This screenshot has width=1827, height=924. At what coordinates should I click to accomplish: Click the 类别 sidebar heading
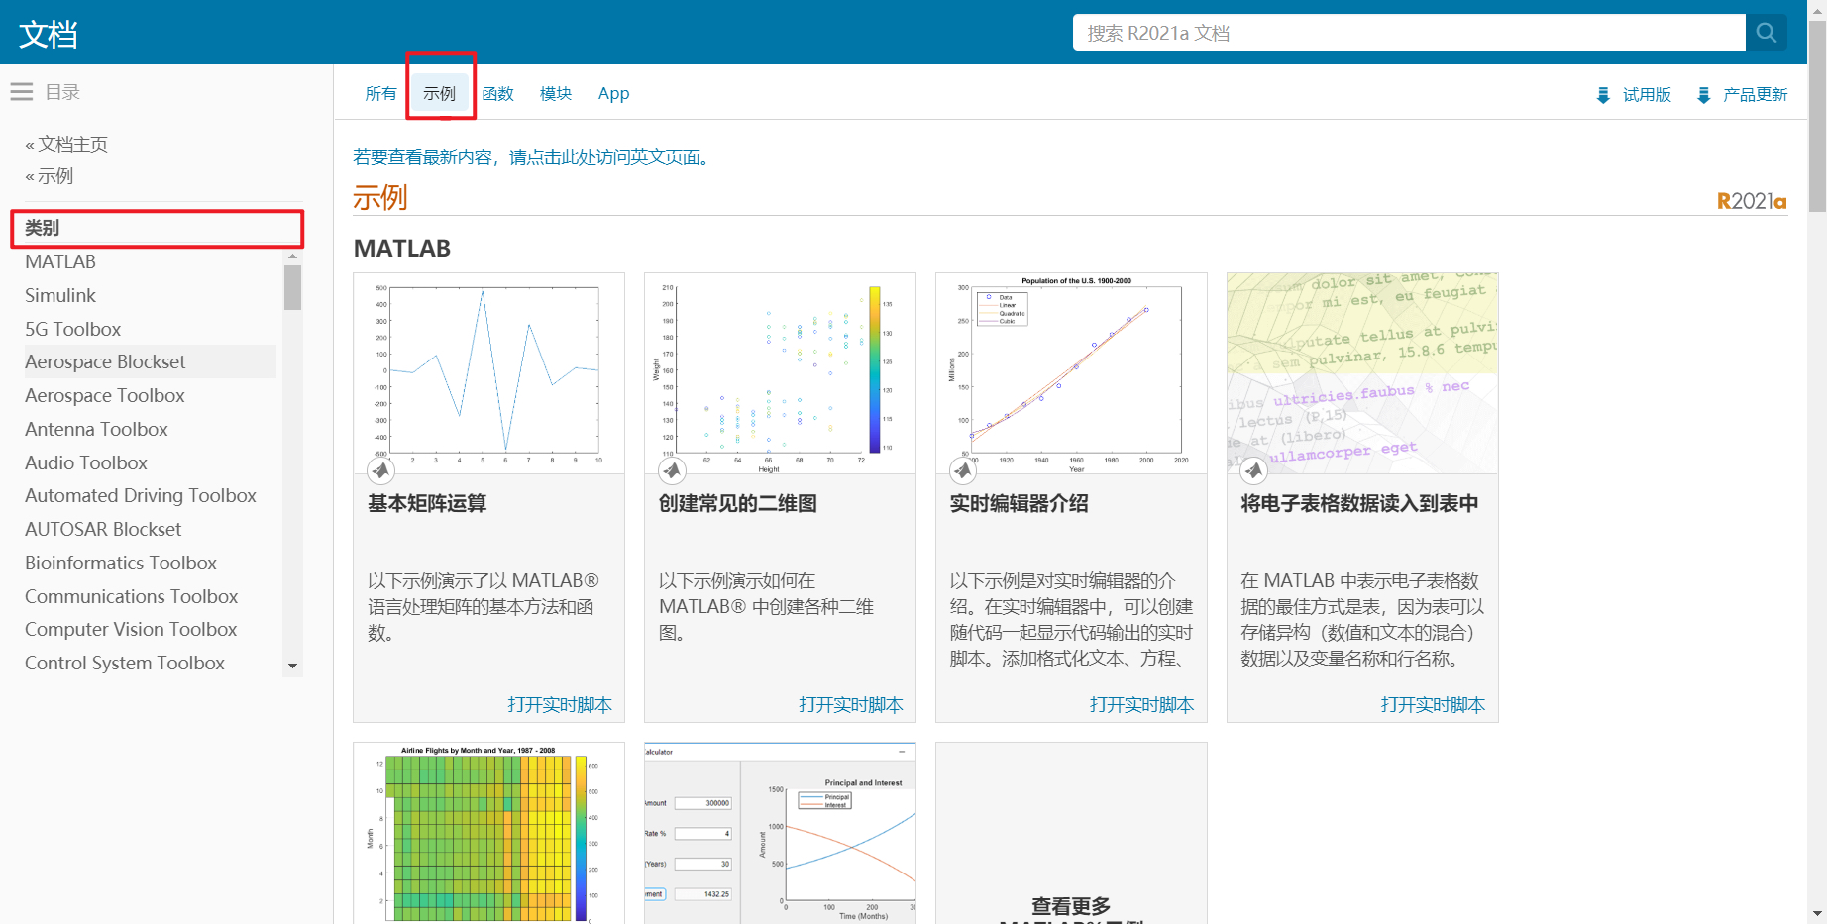(x=43, y=228)
